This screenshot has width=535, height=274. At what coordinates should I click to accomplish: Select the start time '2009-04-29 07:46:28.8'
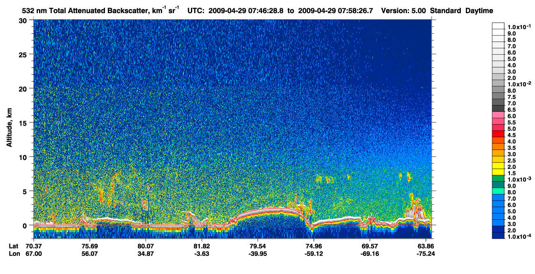coord(246,11)
